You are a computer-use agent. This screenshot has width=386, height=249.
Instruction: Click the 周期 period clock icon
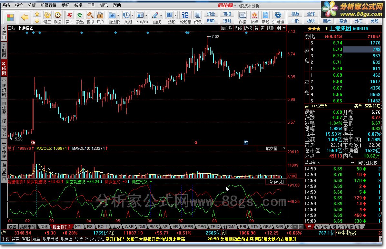[126, 15]
